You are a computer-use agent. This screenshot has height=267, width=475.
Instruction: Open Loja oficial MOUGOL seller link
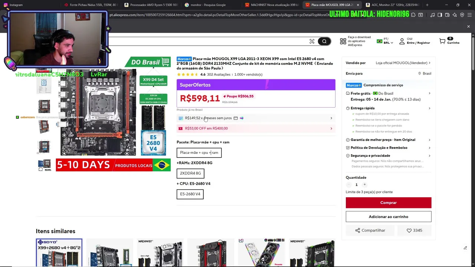tap(403, 63)
